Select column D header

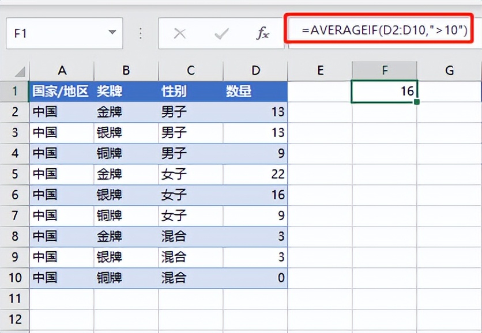click(x=255, y=71)
